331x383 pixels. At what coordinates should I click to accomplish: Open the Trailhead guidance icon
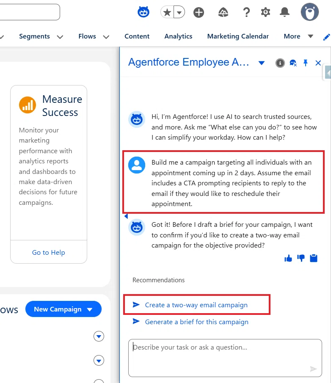(x=223, y=12)
